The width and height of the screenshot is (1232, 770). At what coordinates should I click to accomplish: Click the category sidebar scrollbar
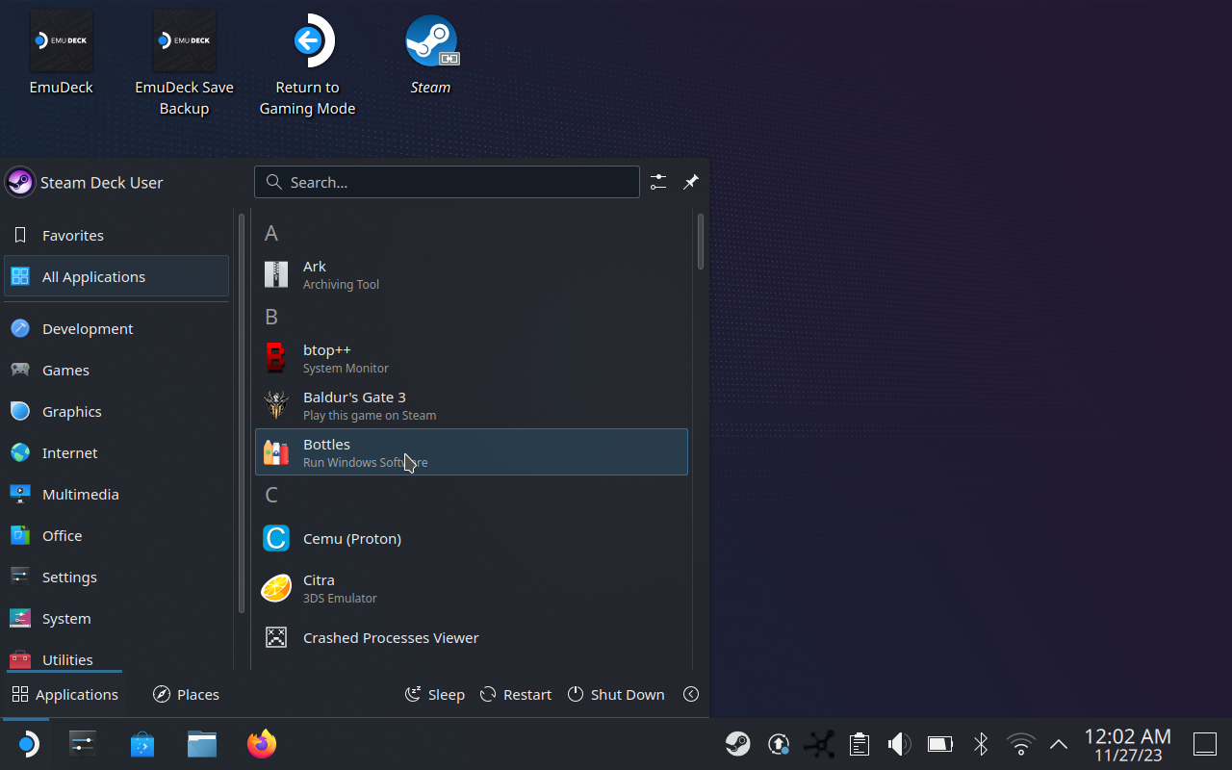tap(242, 412)
